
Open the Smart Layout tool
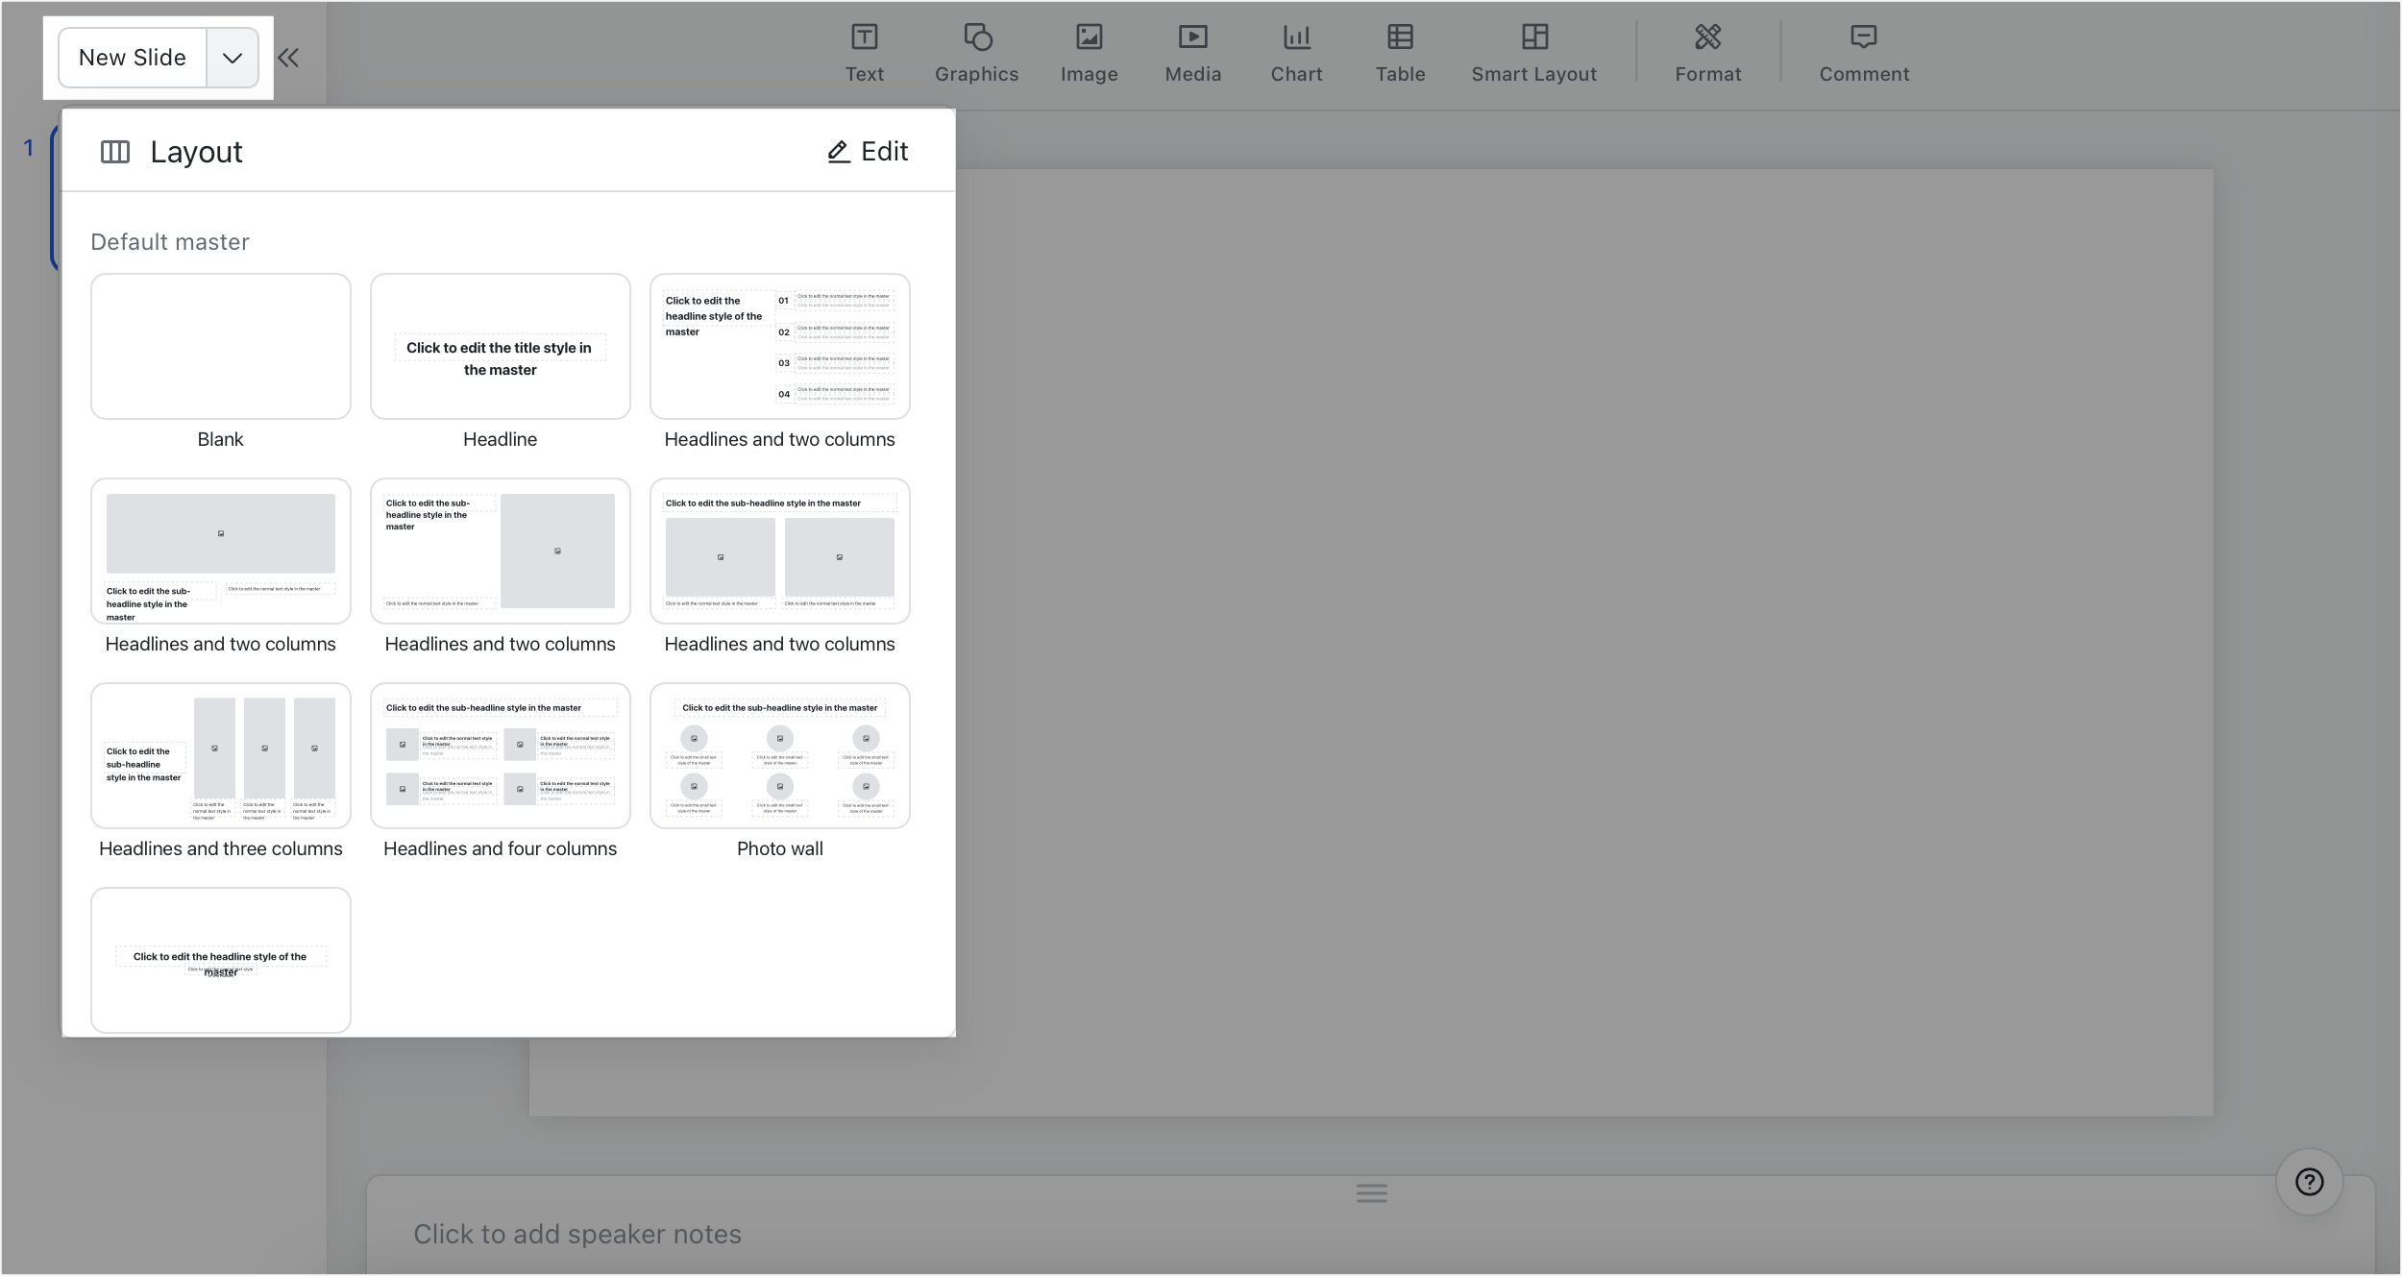click(1532, 53)
